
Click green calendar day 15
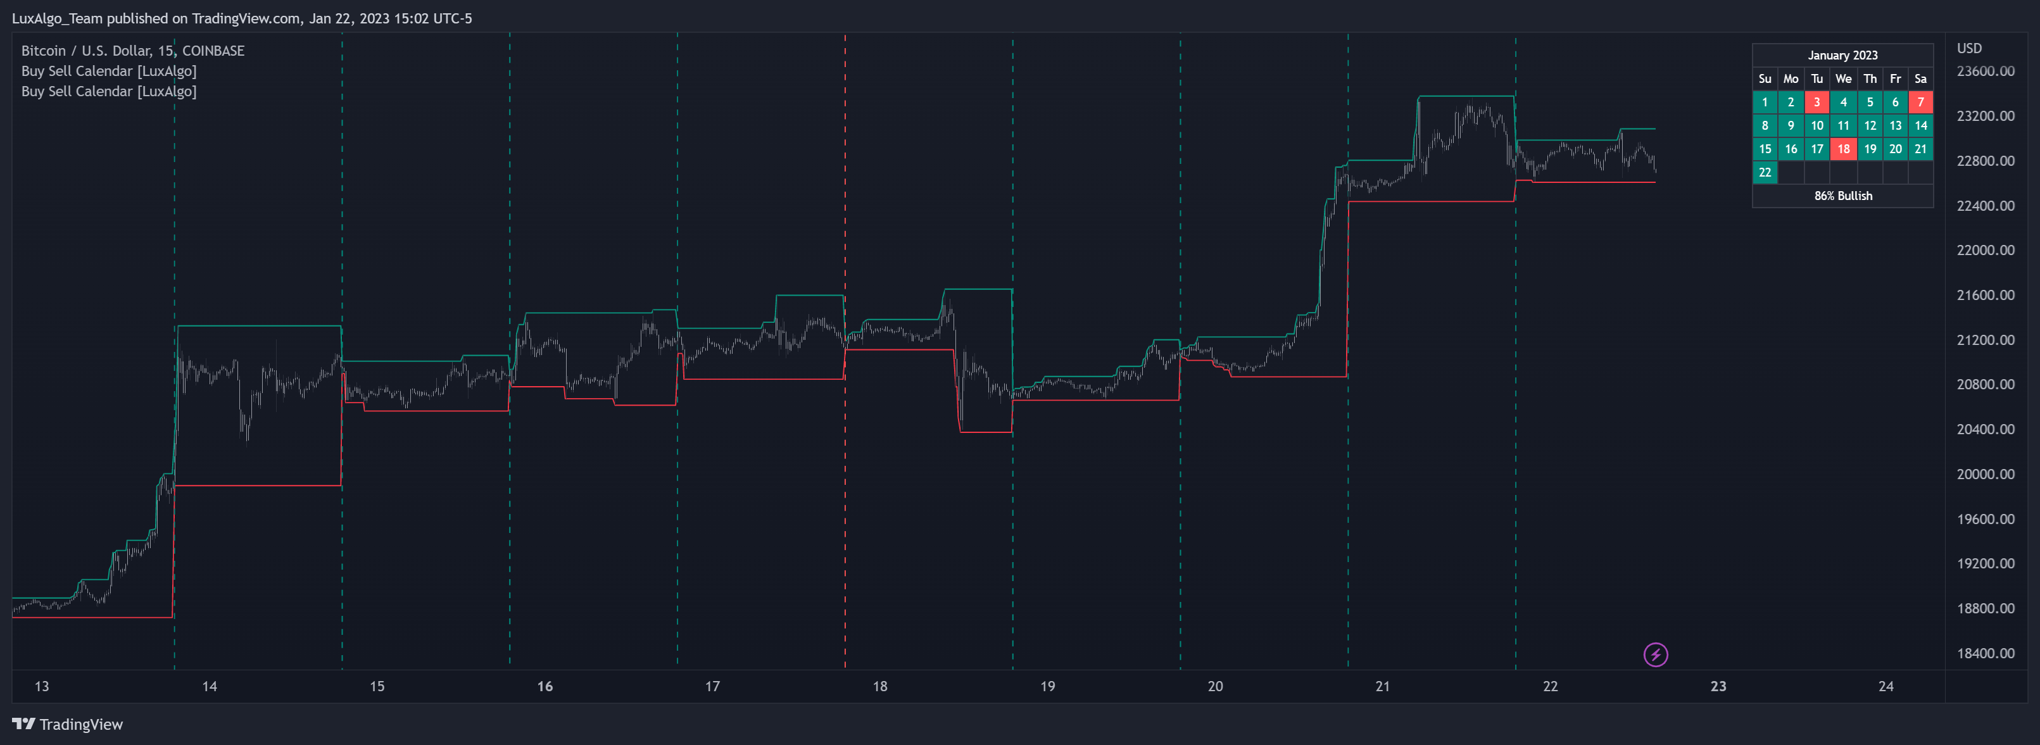(1765, 149)
